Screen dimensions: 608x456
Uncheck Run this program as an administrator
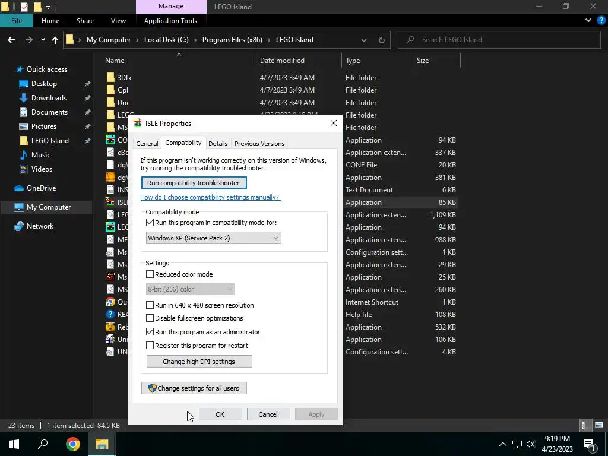150,332
